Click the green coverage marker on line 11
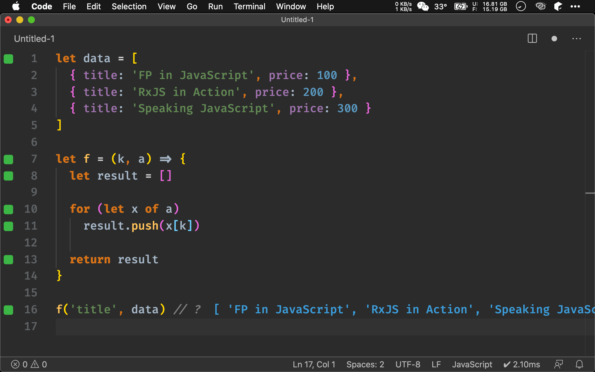This screenshot has width=595, height=372. coord(8,226)
